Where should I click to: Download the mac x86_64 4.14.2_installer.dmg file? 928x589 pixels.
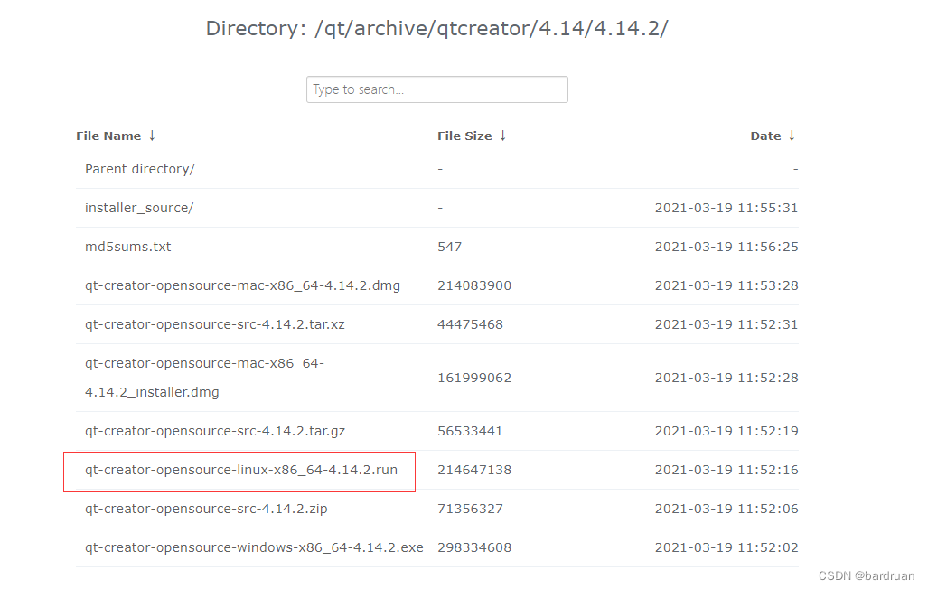[205, 378]
